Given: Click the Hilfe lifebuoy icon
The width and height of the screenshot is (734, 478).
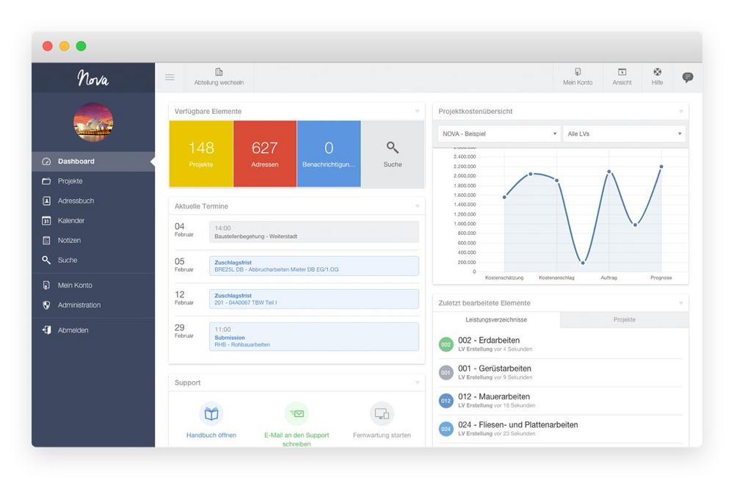Looking at the screenshot, I should point(657,72).
